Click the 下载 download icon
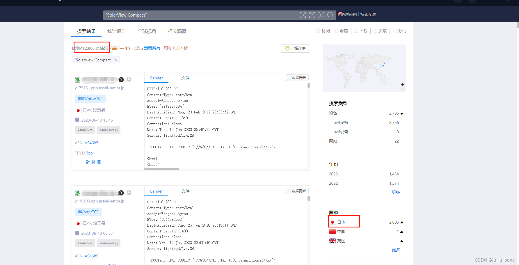Image resolution: width=519 pixels, height=265 pixels. (356, 31)
